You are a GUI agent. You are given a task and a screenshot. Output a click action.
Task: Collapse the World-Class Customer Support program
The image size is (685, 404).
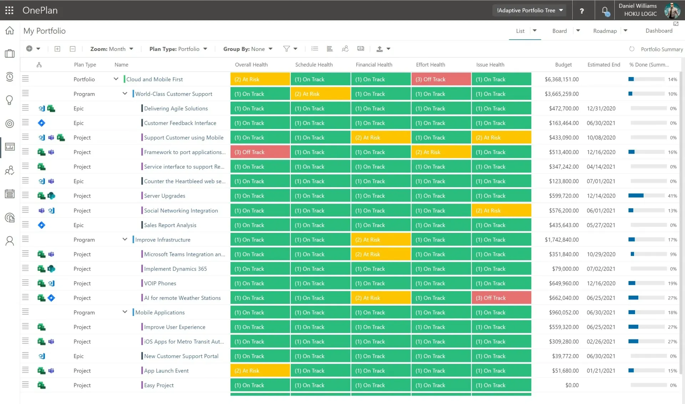[125, 94]
